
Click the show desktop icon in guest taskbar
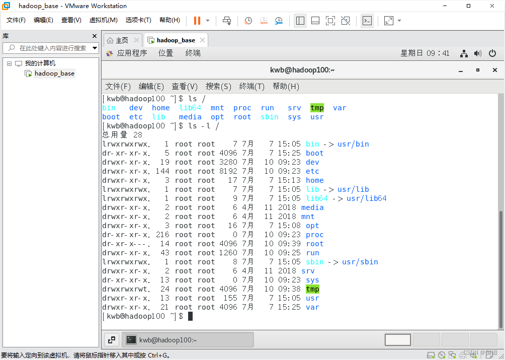(112, 340)
